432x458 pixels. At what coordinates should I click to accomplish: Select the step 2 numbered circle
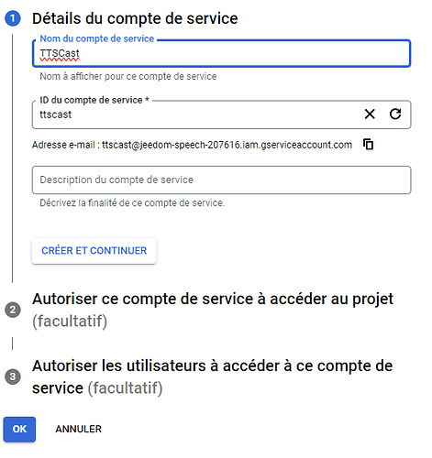point(13,310)
